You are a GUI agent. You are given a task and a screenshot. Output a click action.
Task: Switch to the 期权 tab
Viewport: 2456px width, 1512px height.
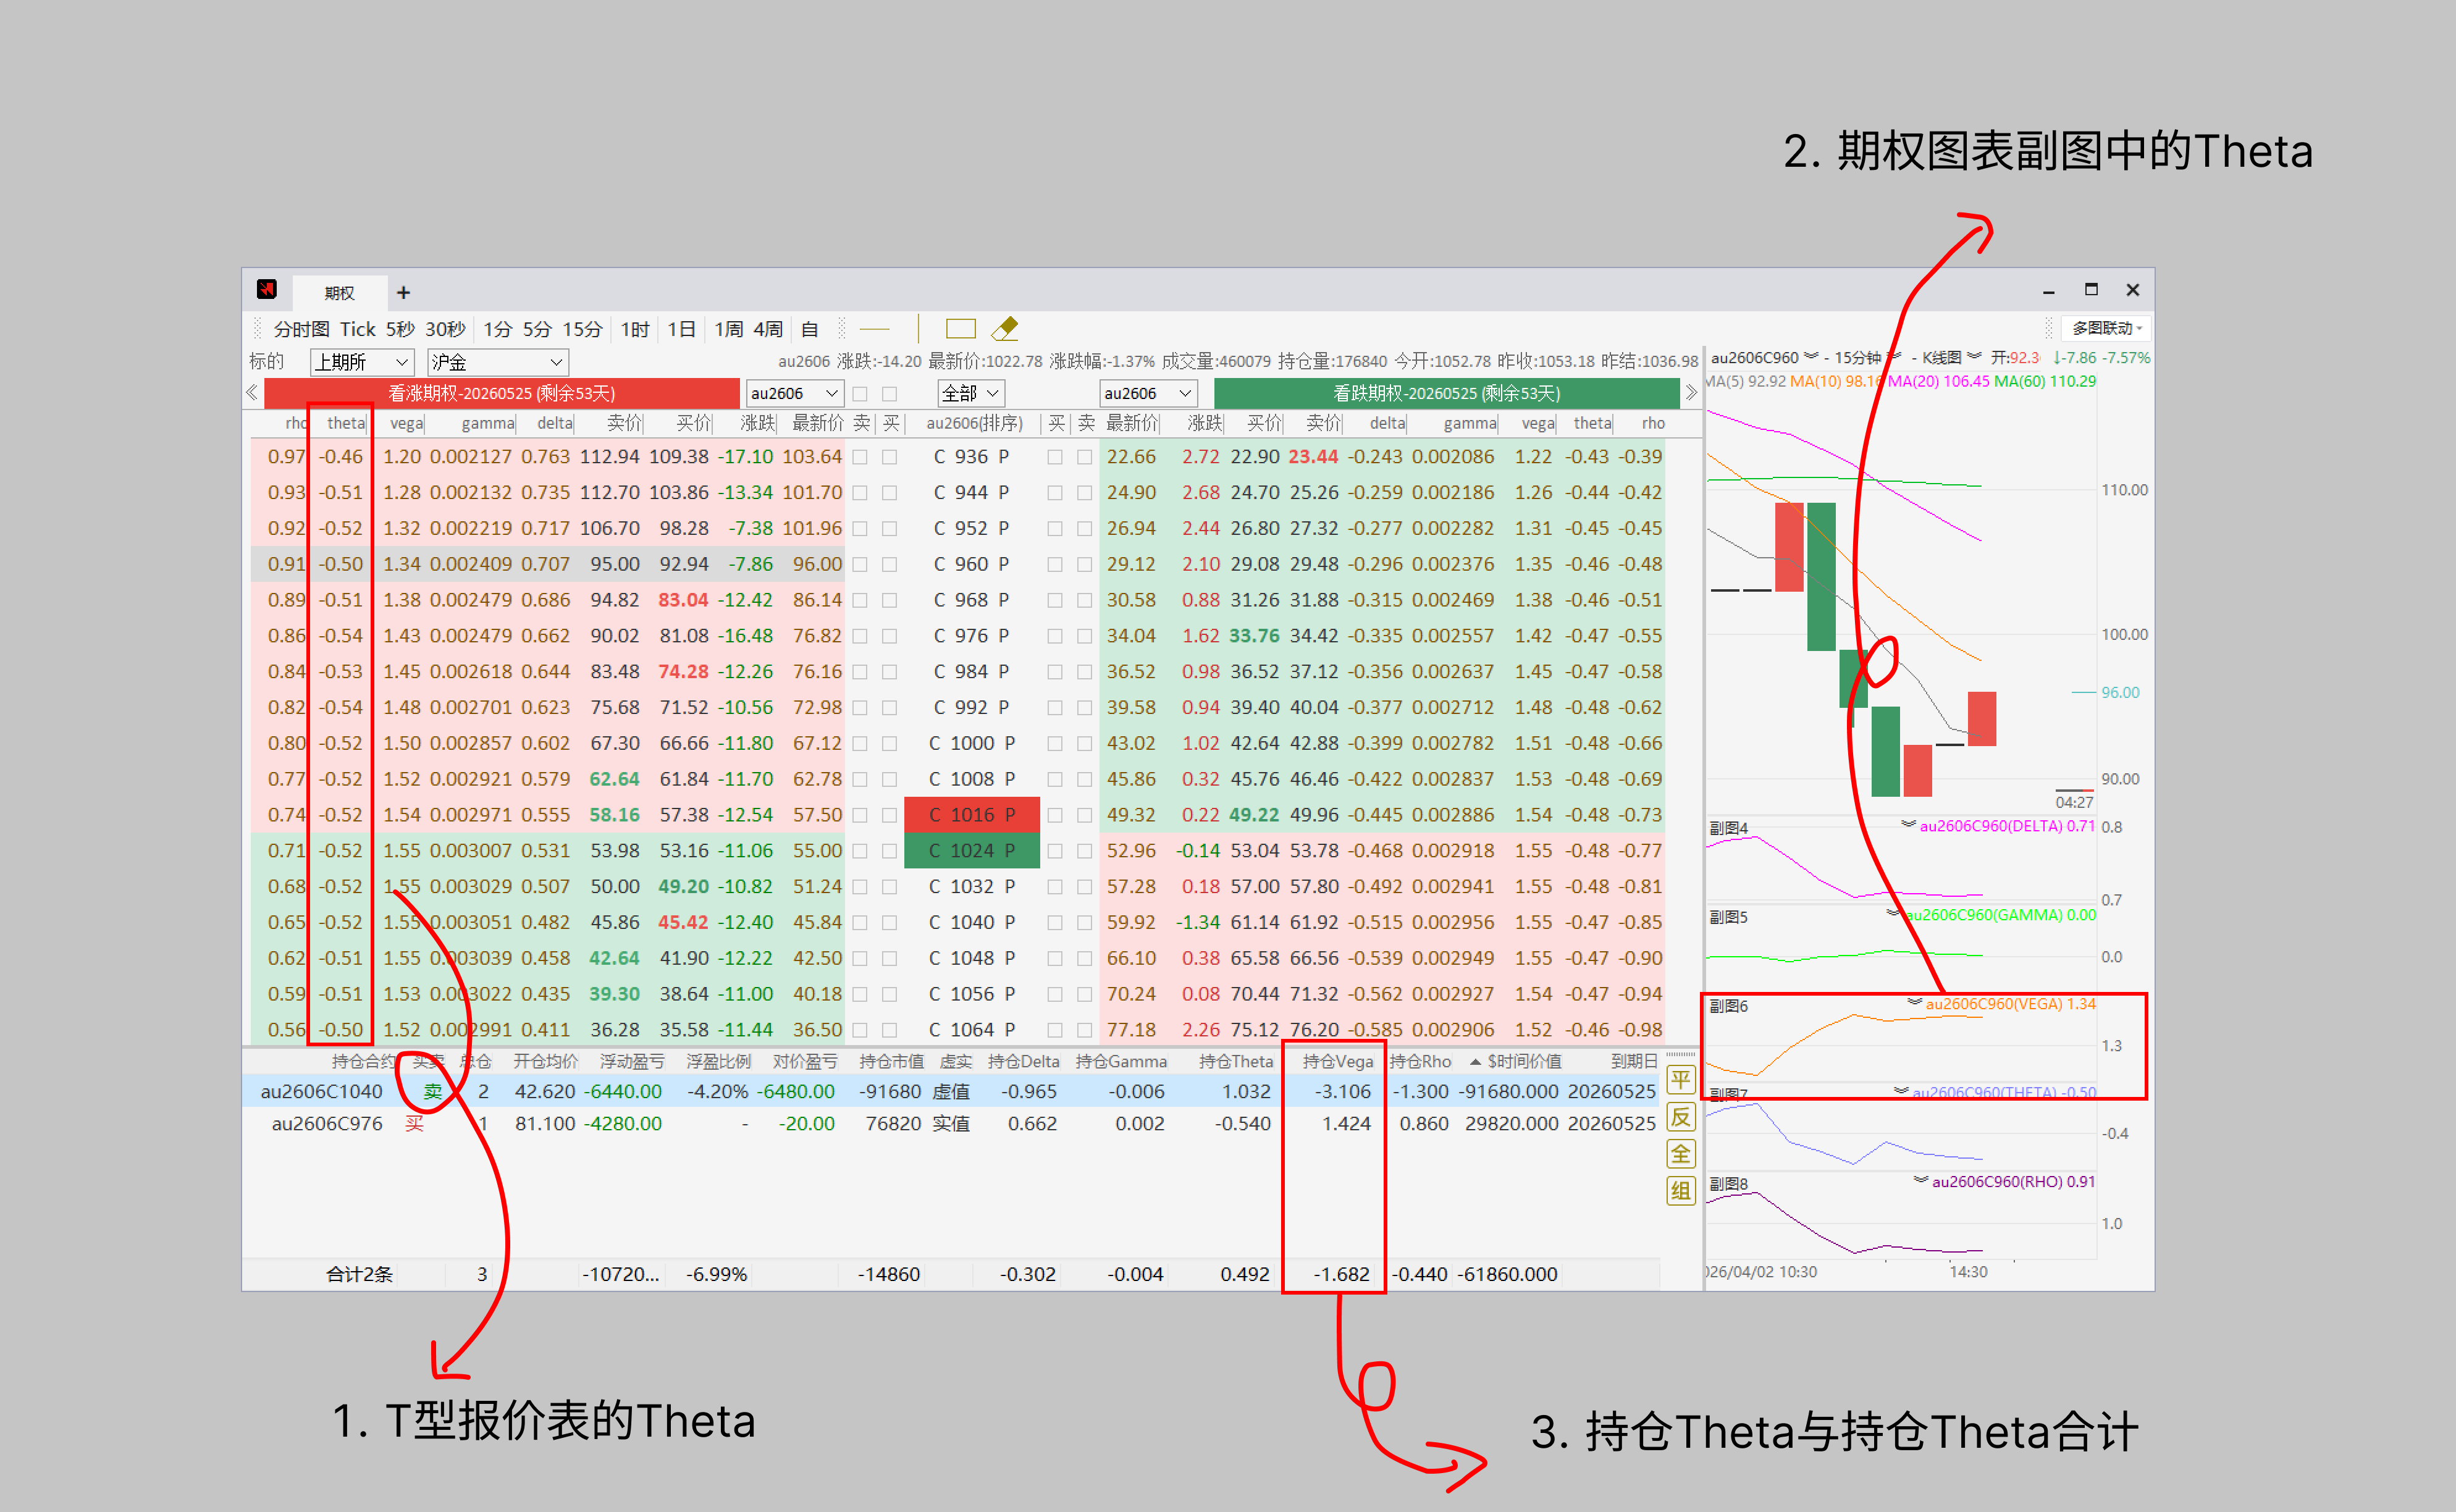pos(339,292)
